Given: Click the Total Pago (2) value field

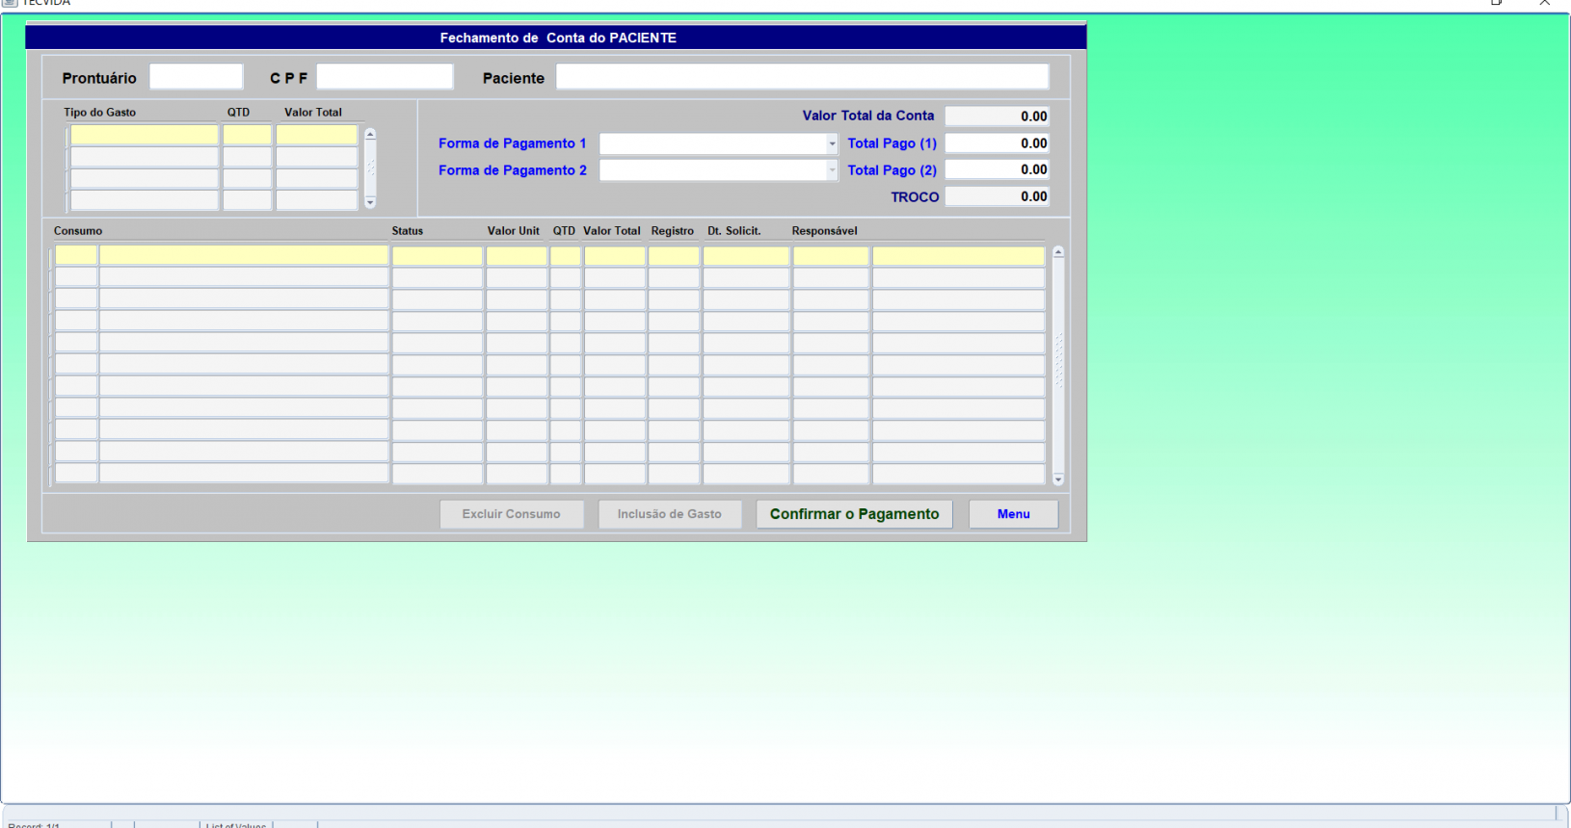Looking at the screenshot, I should click(997, 169).
